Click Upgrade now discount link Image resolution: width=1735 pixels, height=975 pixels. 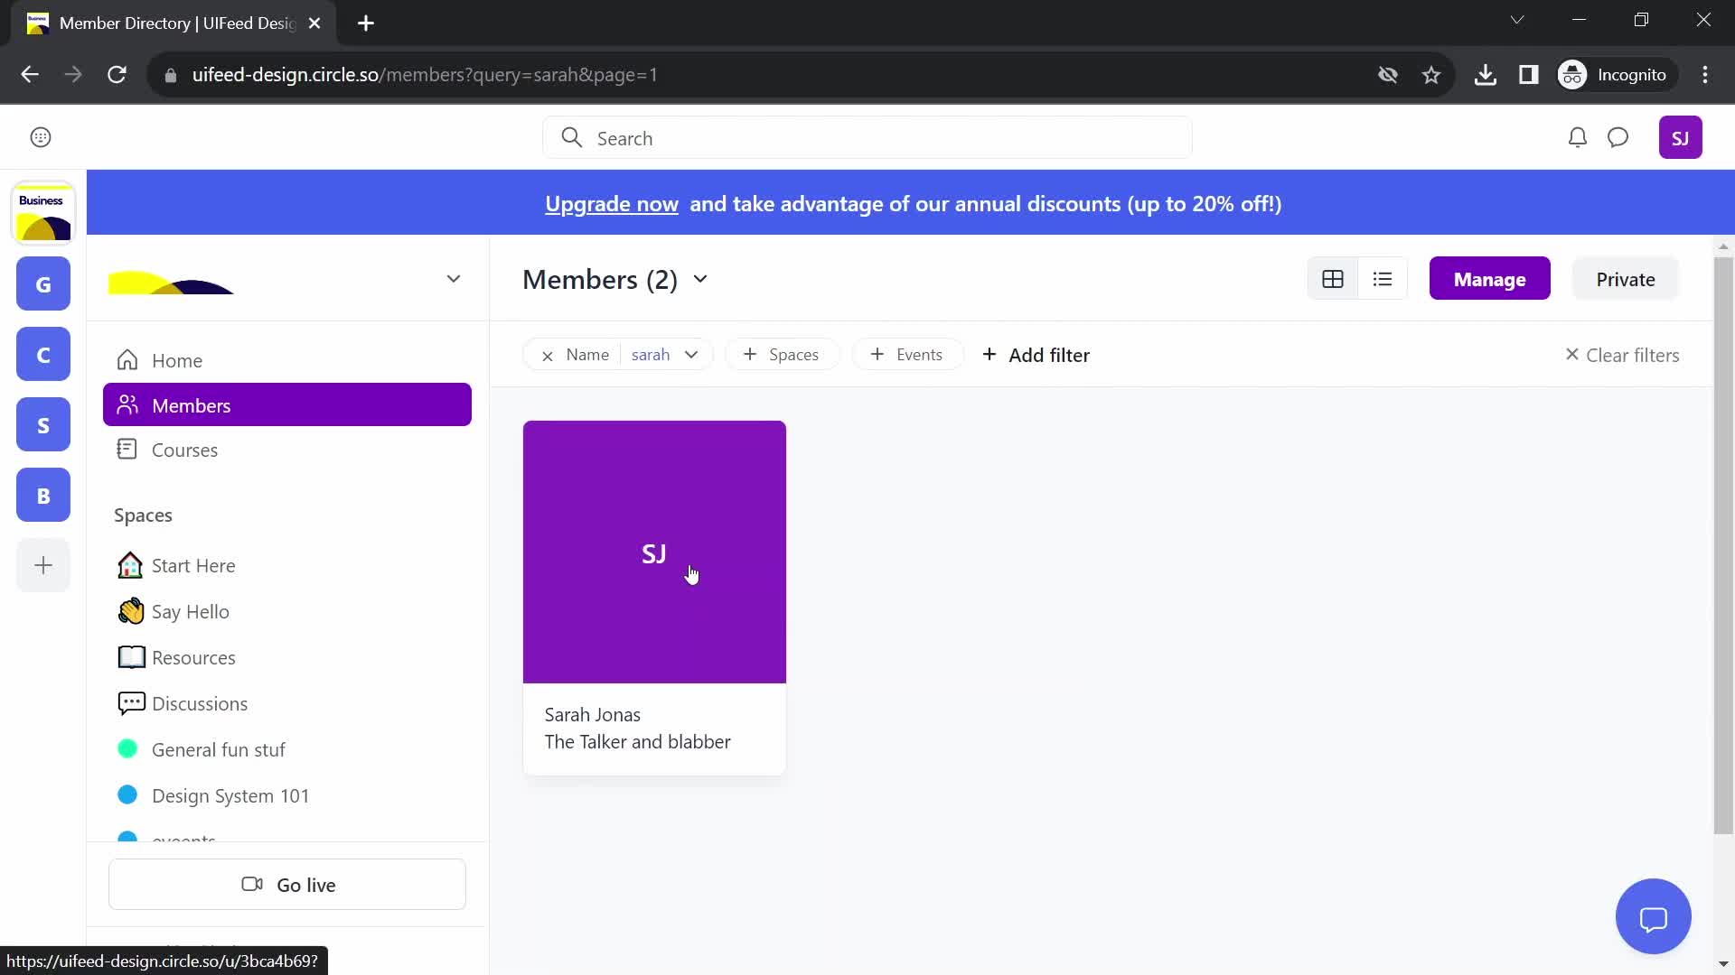point(613,203)
